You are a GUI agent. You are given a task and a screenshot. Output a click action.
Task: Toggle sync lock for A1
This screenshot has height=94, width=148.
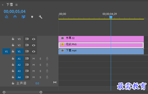[27, 59]
